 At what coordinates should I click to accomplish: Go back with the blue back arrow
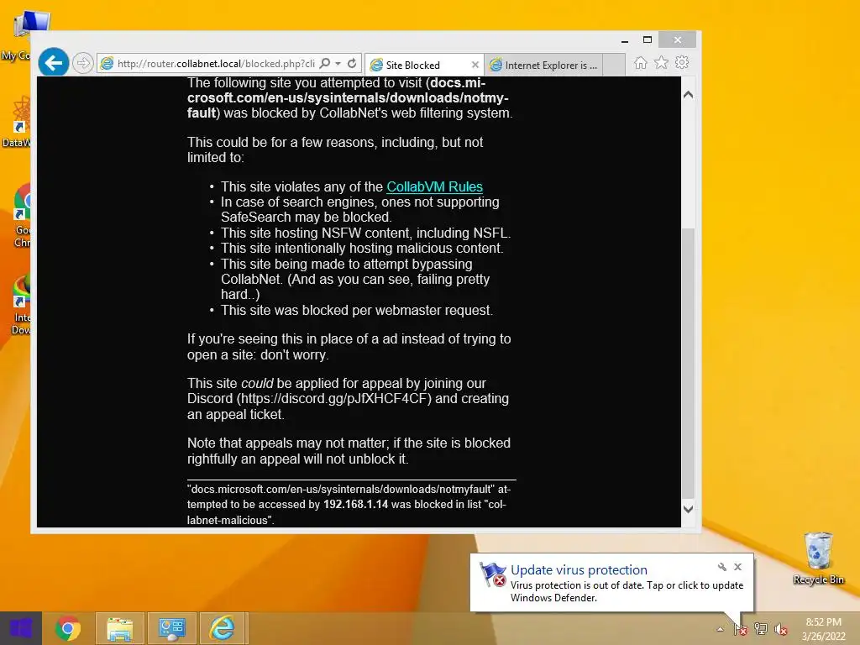(53, 63)
